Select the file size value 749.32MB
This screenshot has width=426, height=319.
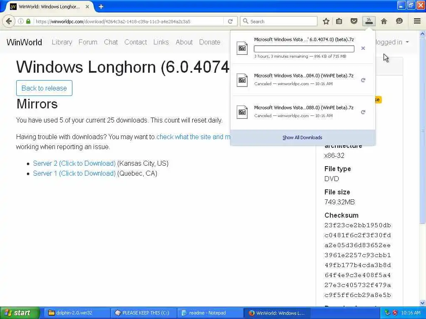pos(339,202)
